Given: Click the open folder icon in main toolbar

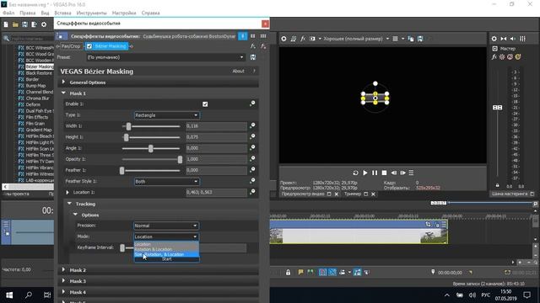Looking at the screenshot, I should [15, 24].
